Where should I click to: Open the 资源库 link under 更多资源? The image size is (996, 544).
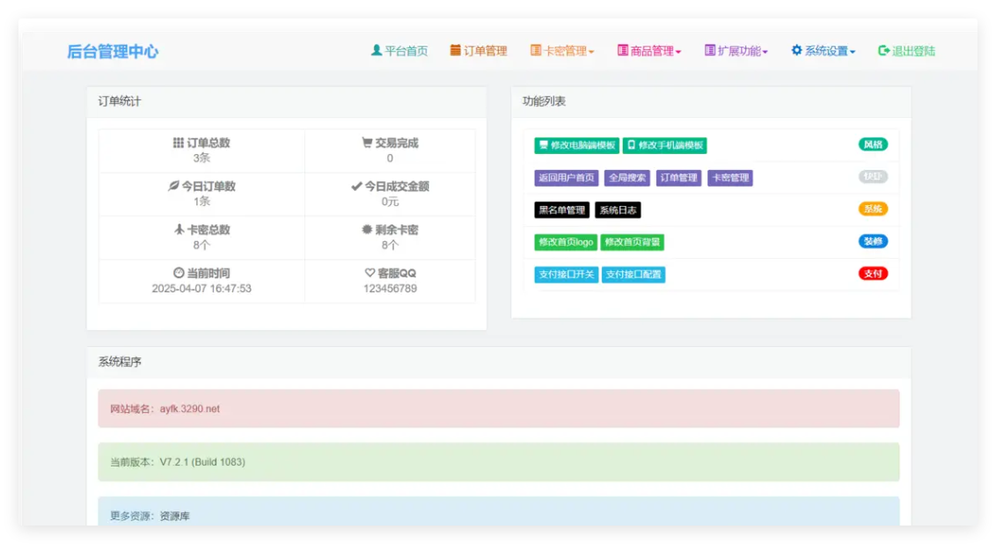[x=175, y=516]
